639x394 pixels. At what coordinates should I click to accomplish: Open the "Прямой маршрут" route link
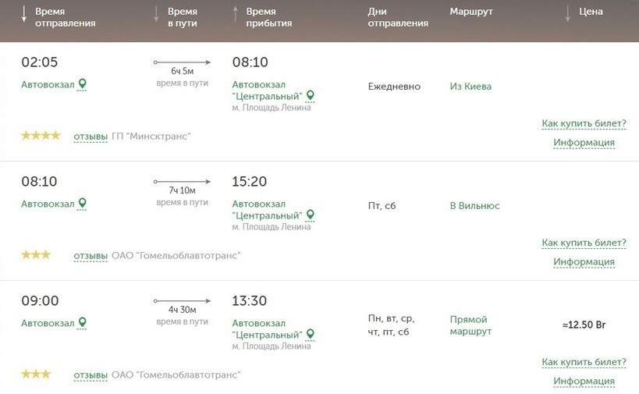point(470,325)
